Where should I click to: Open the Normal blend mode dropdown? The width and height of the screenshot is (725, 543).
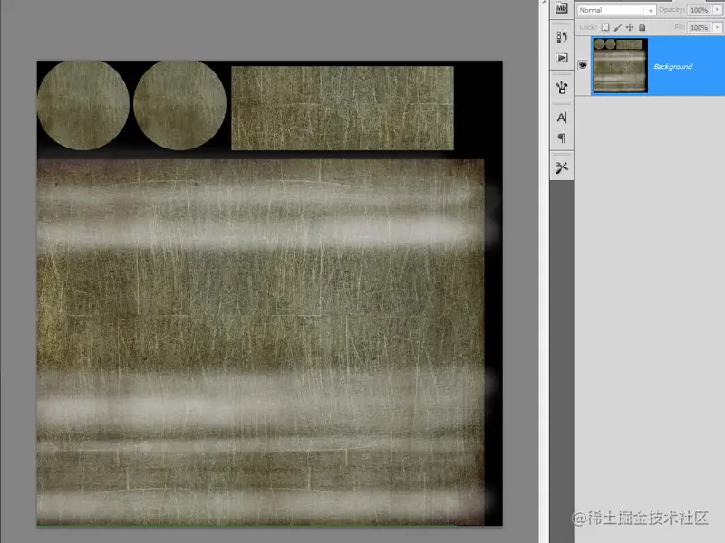click(x=616, y=10)
